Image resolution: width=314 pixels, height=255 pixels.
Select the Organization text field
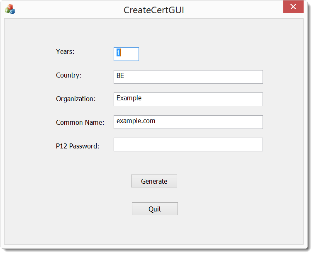(x=188, y=99)
